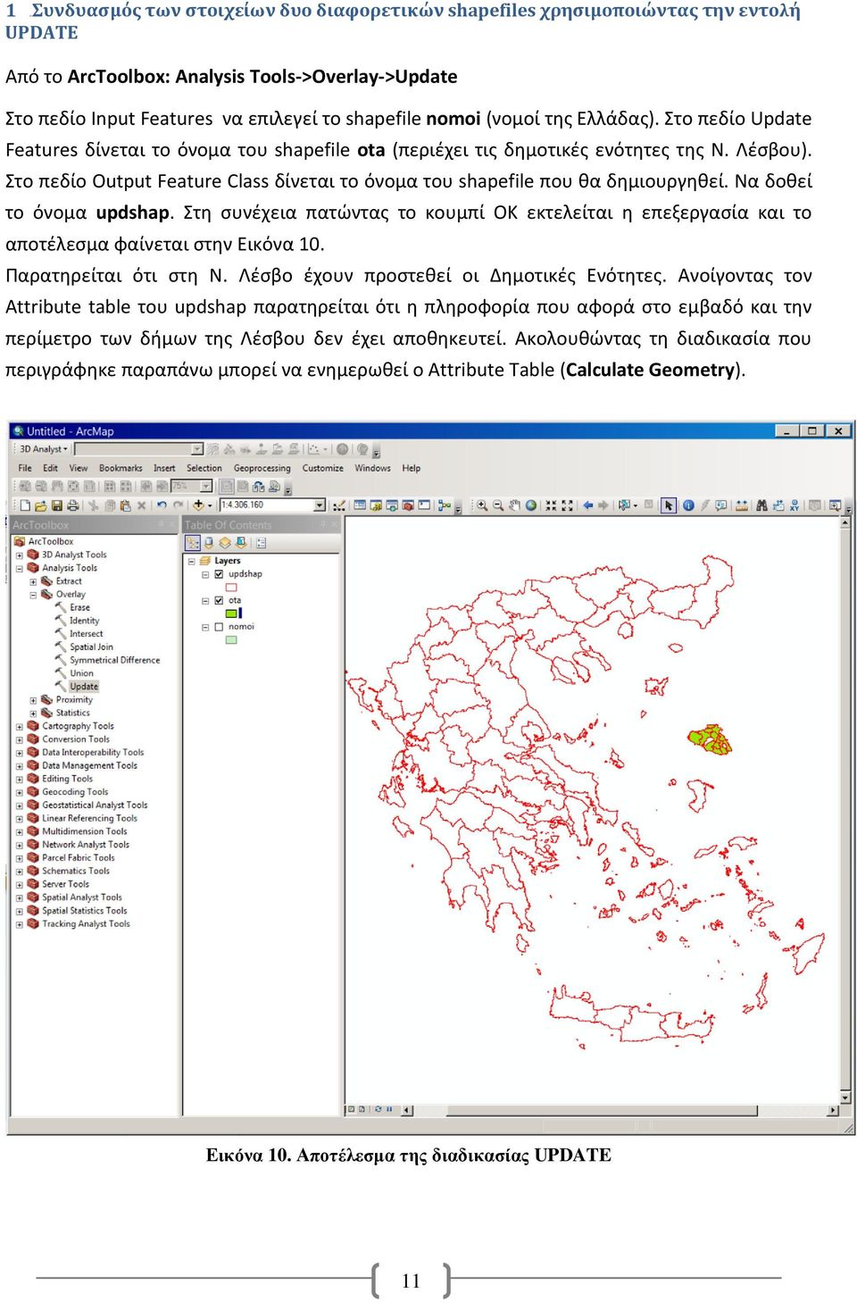Select the Update tool in Overlay

click(84, 687)
